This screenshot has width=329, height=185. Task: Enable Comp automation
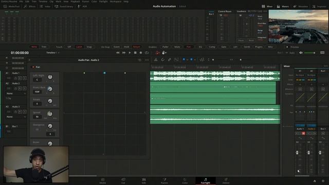point(212,47)
